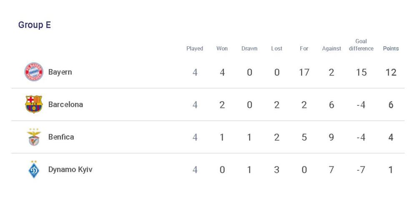The image size is (417, 200).
Task: Select the Played column header
Action: [195, 49]
